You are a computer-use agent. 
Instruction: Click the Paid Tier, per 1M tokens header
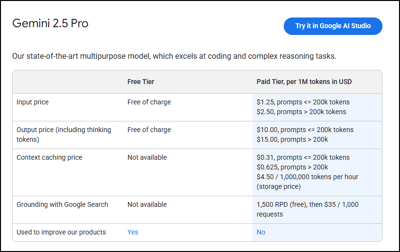click(304, 82)
